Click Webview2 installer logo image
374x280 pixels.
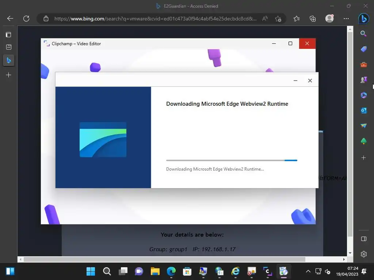(x=103, y=140)
